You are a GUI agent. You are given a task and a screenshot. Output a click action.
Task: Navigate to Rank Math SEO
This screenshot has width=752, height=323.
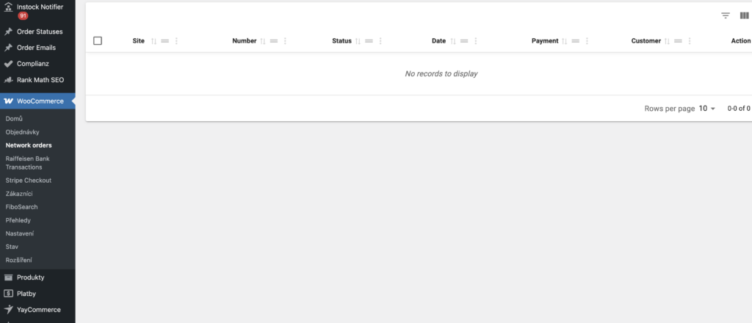pos(40,79)
